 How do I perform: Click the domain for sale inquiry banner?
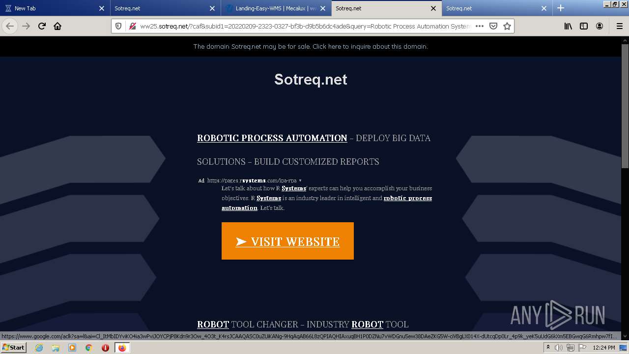311,47
